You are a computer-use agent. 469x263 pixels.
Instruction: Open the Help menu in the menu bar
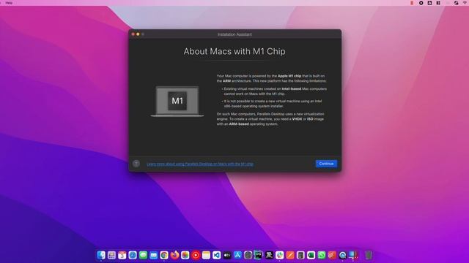coord(9,3)
